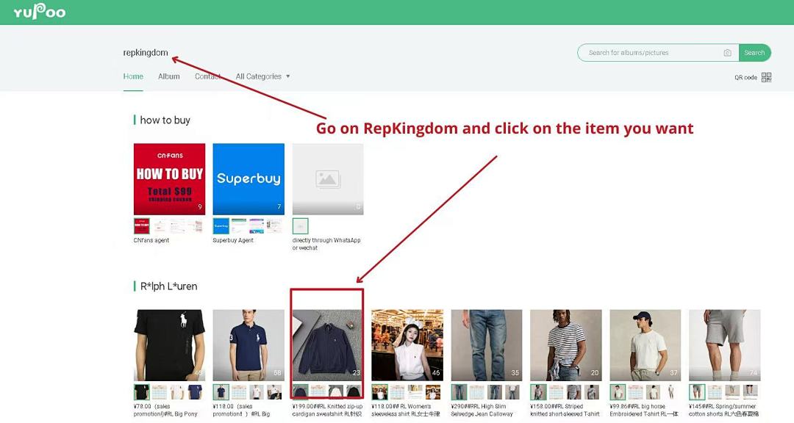Click '¥78.00 (sales promotion!)#RL Big Pony' title
Image resolution: width=794 pixels, height=423 pixels.
click(x=165, y=410)
